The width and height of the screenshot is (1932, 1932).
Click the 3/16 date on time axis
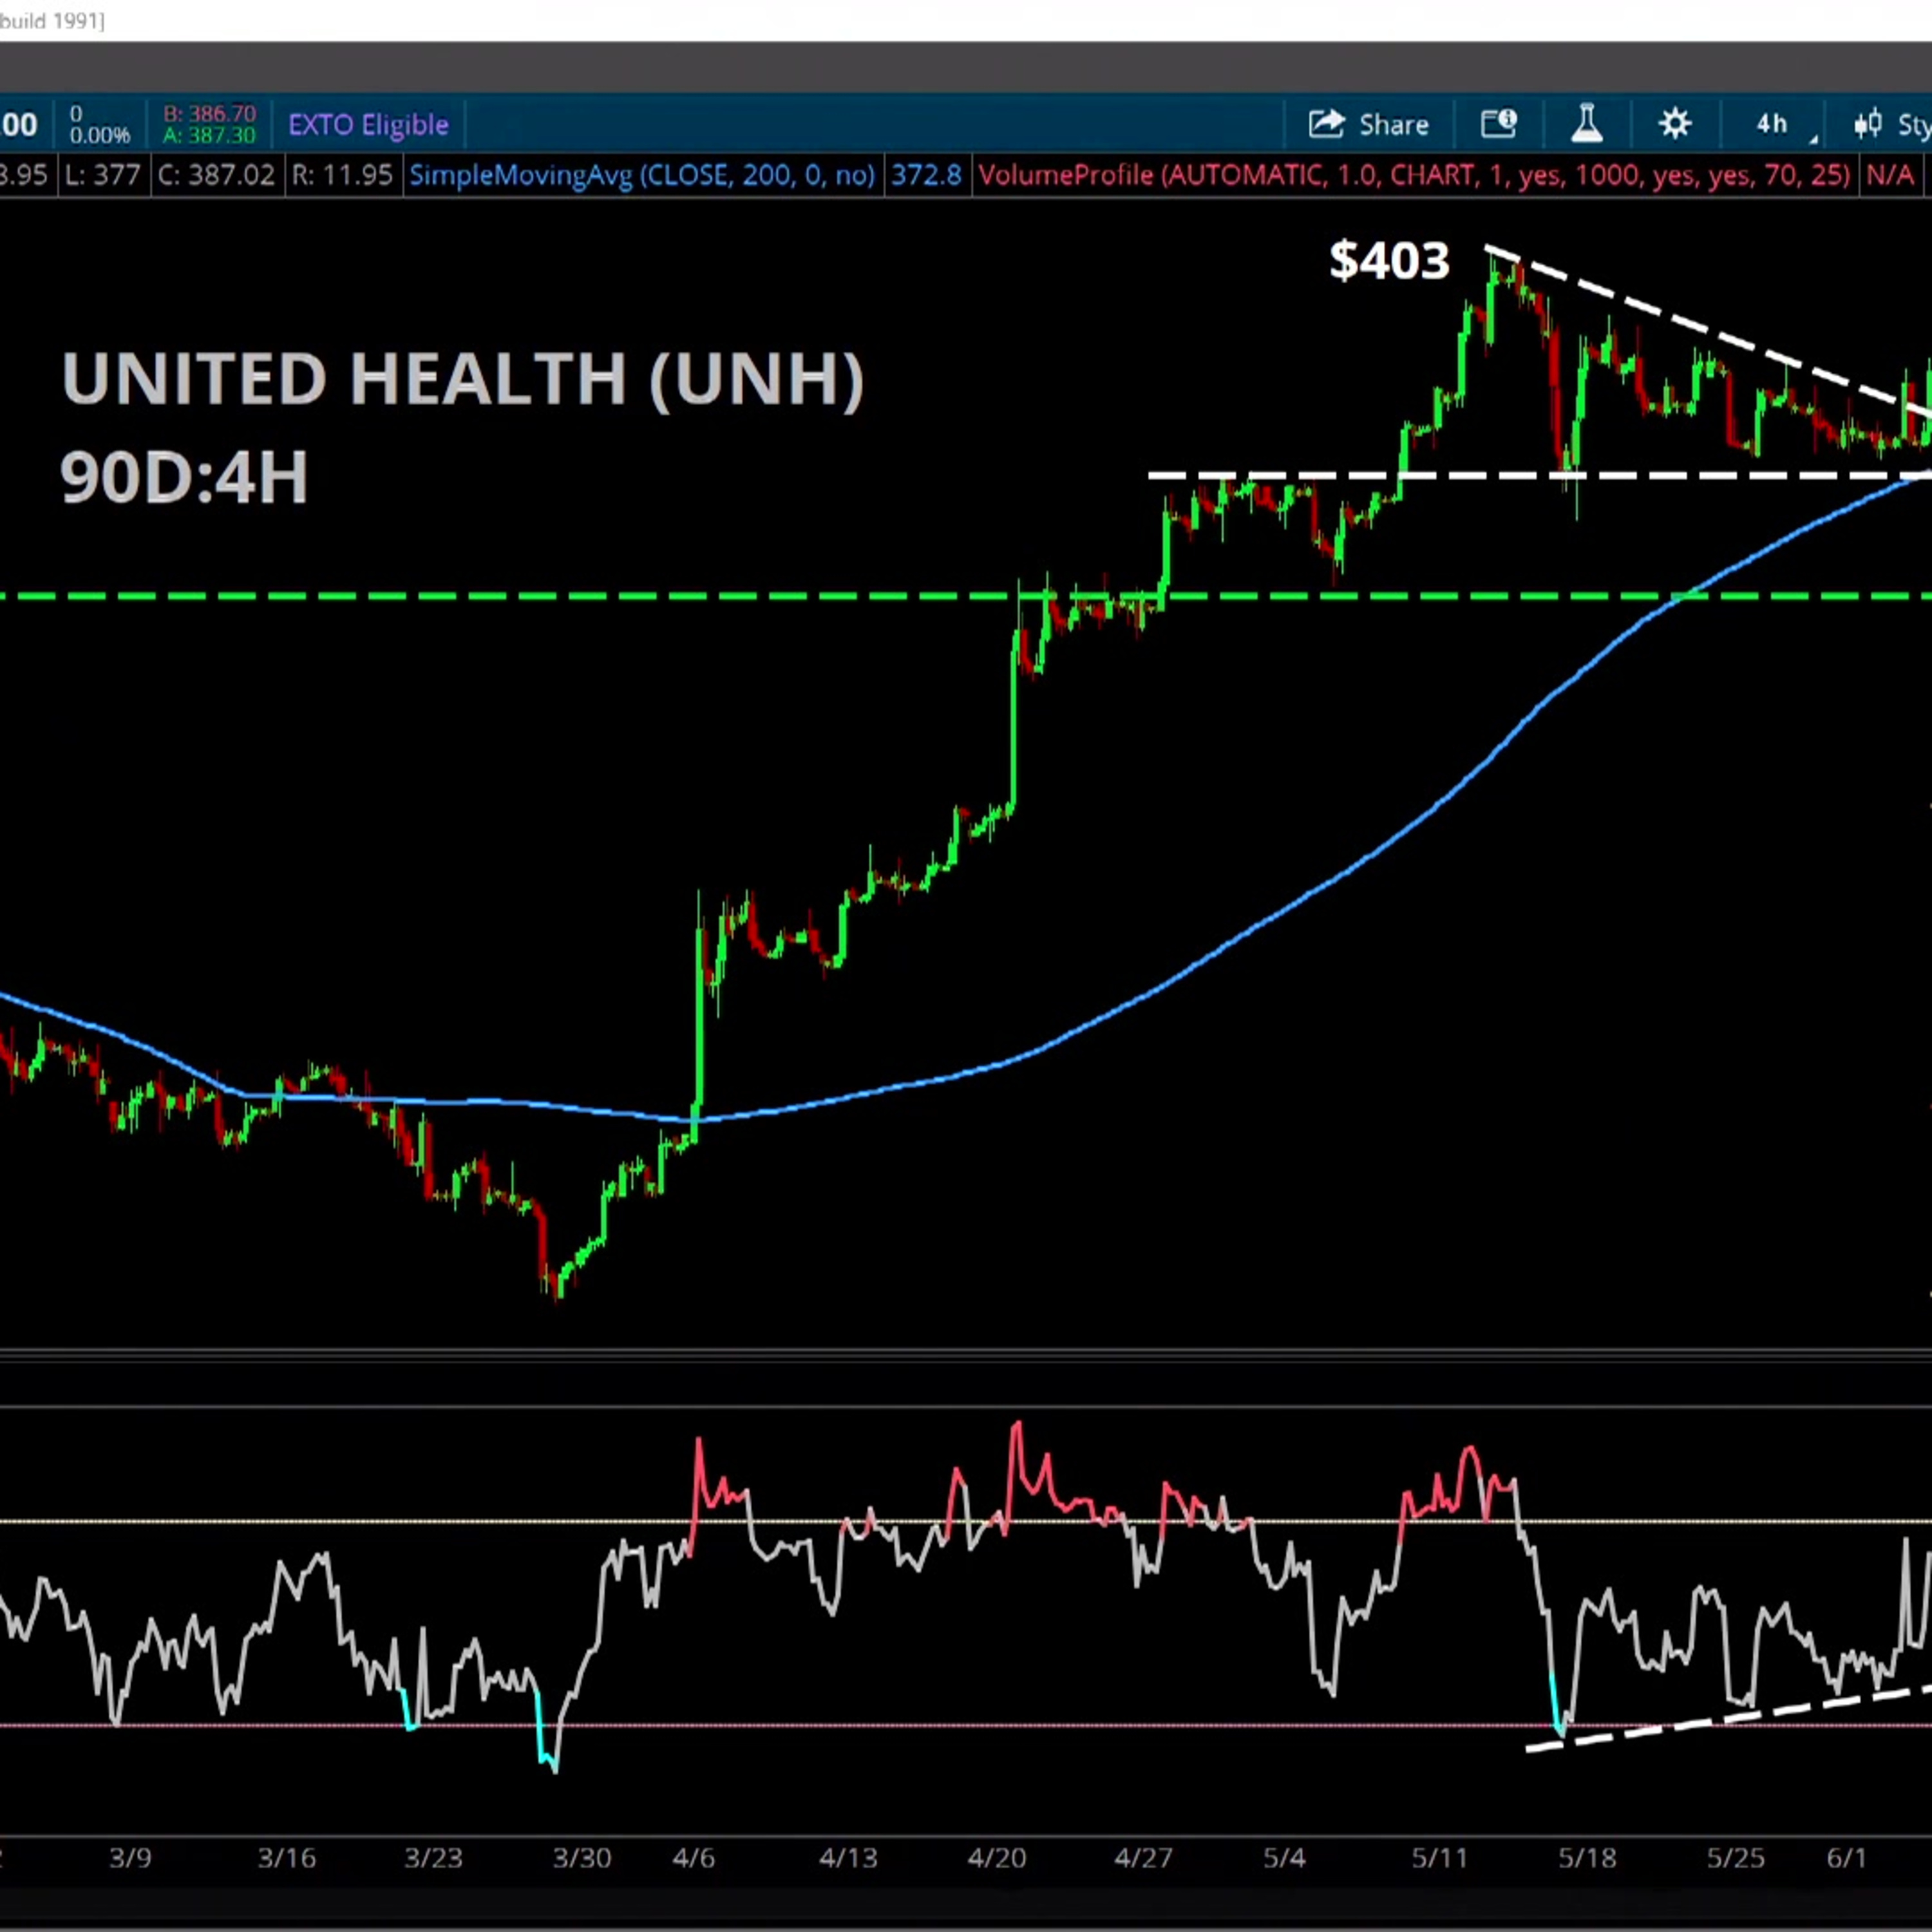click(287, 1858)
